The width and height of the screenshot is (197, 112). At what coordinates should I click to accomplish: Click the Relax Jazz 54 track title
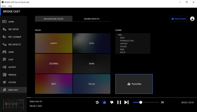(x=36, y=101)
